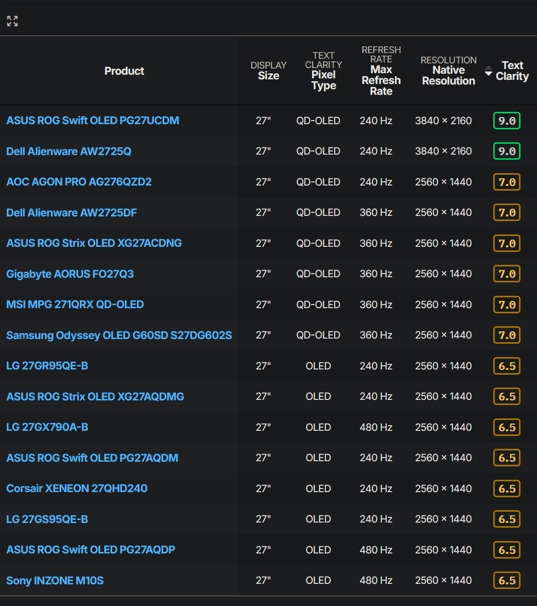Screen dimensions: 537x606
Task: Click 480 Hz refresh rate for ASUS PG27AQDP
Action: (376, 549)
